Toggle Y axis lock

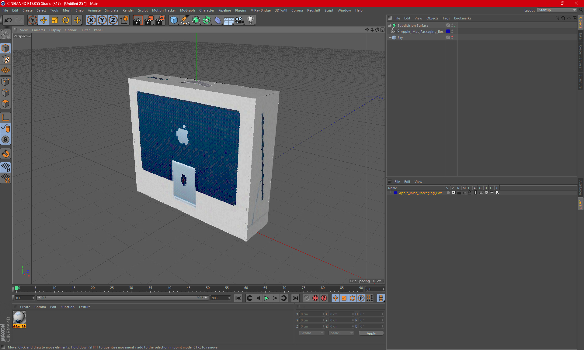coord(102,20)
